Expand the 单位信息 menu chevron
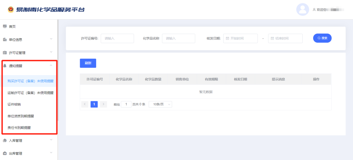The image size is (353, 160). point(51,39)
